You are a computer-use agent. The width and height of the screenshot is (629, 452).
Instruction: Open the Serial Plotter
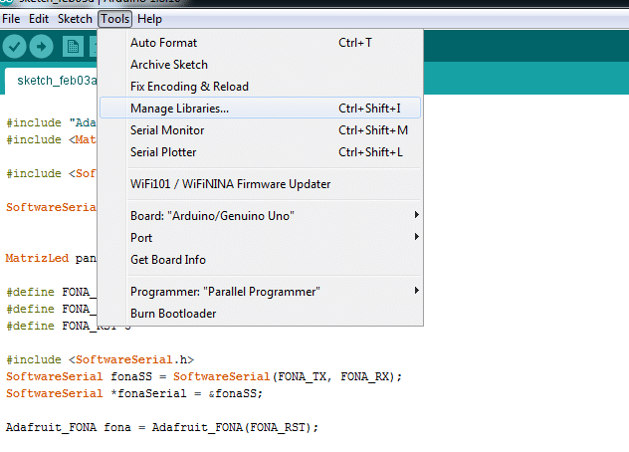pyautogui.click(x=163, y=152)
